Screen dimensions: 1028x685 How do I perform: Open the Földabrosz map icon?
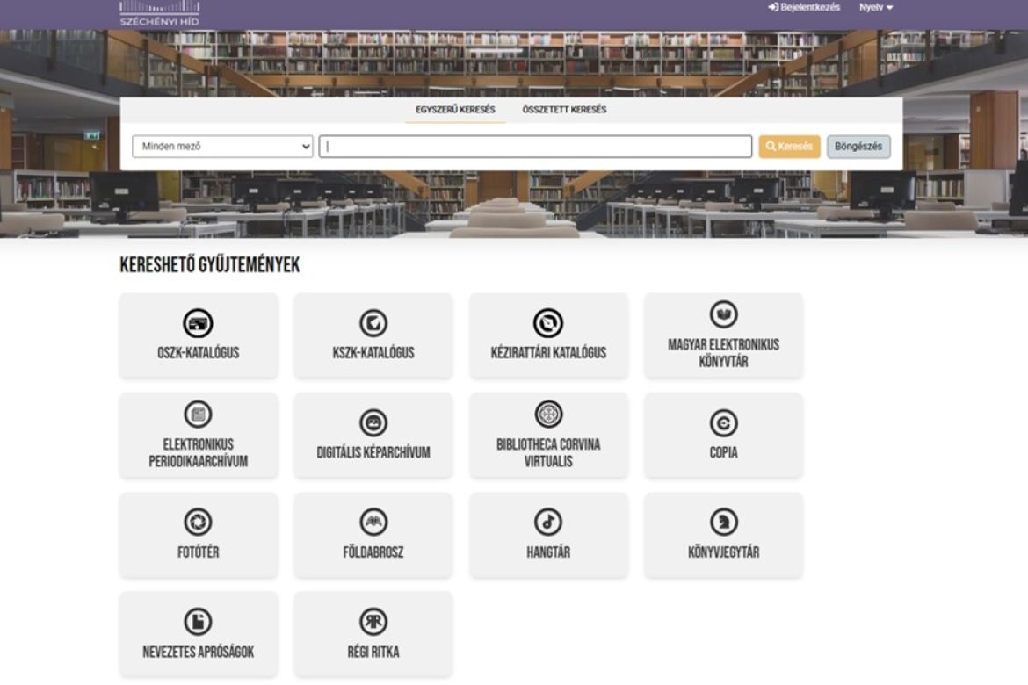(373, 523)
